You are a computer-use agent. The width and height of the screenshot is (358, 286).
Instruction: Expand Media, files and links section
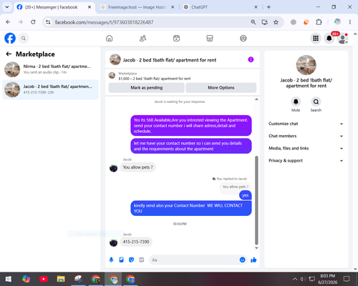[x=306, y=148]
